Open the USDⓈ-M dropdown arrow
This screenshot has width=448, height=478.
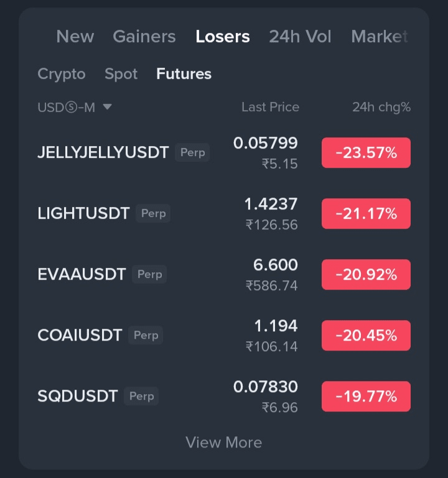point(107,107)
